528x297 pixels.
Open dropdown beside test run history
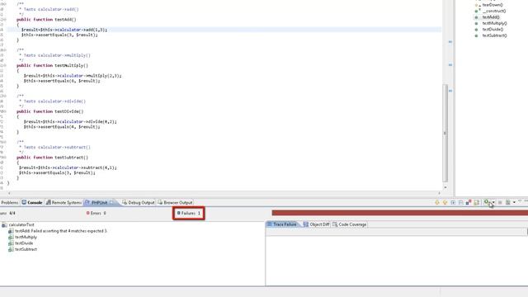[x=514, y=202]
